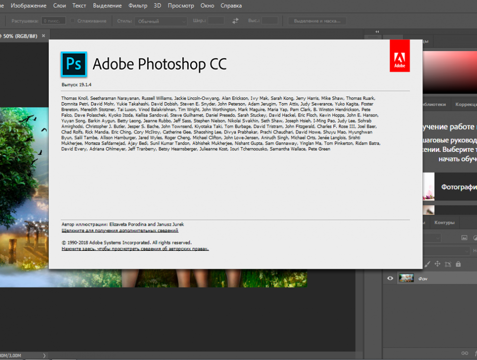
Task: Select the Фон layer name
Action: point(423,279)
